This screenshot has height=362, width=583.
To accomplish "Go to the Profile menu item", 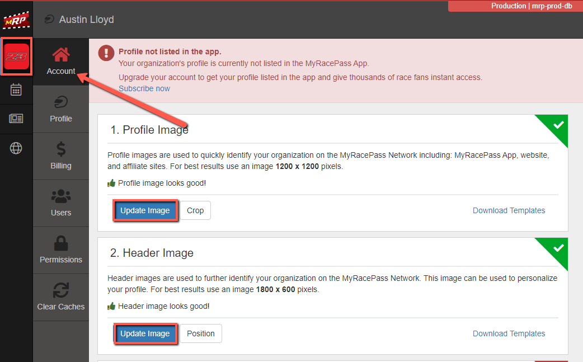I will 61,109.
